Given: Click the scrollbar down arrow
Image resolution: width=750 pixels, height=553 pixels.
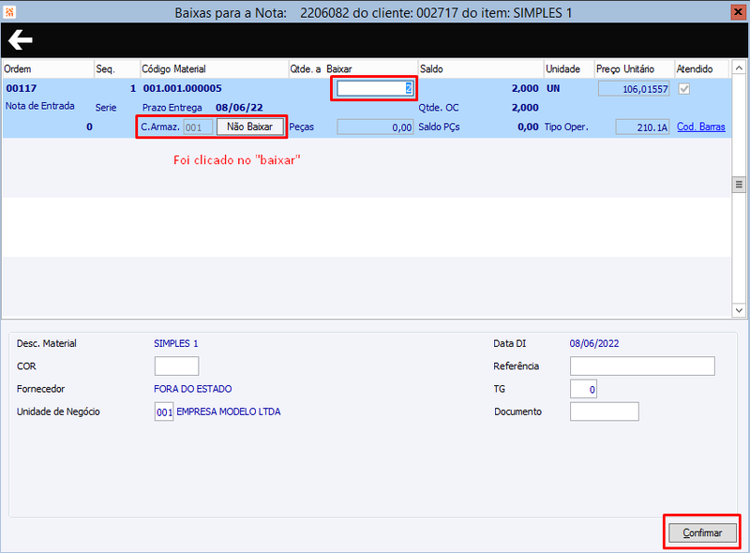Looking at the screenshot, I should click(739, 310).
